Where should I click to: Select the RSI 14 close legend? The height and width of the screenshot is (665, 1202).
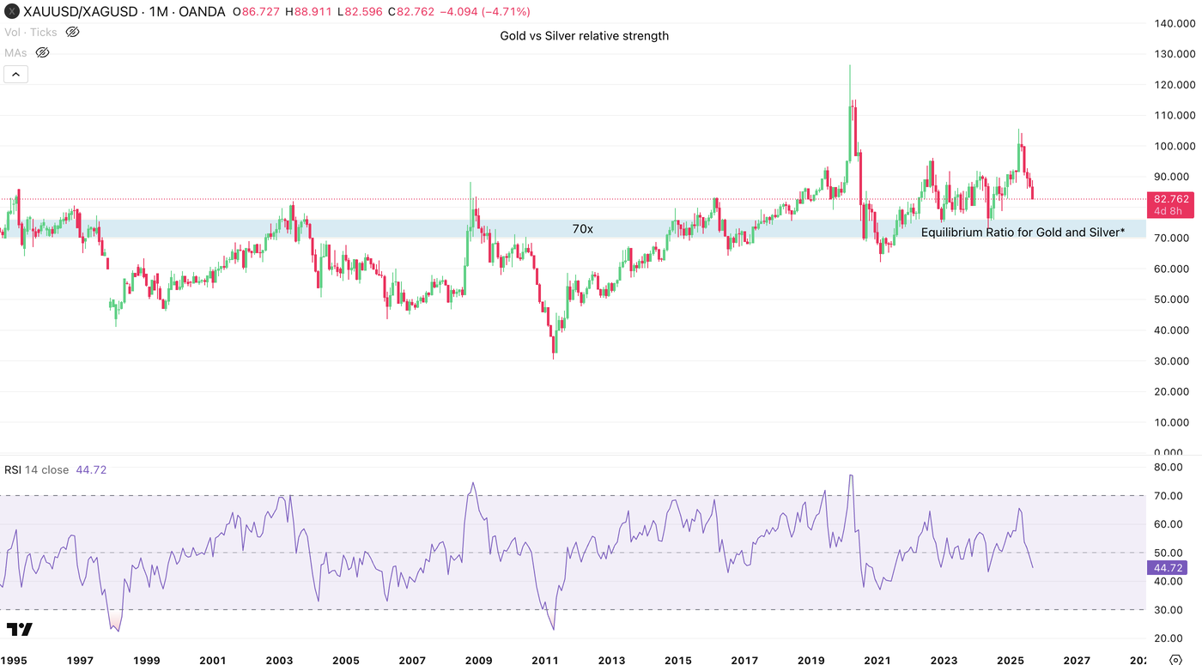point(36,469)
